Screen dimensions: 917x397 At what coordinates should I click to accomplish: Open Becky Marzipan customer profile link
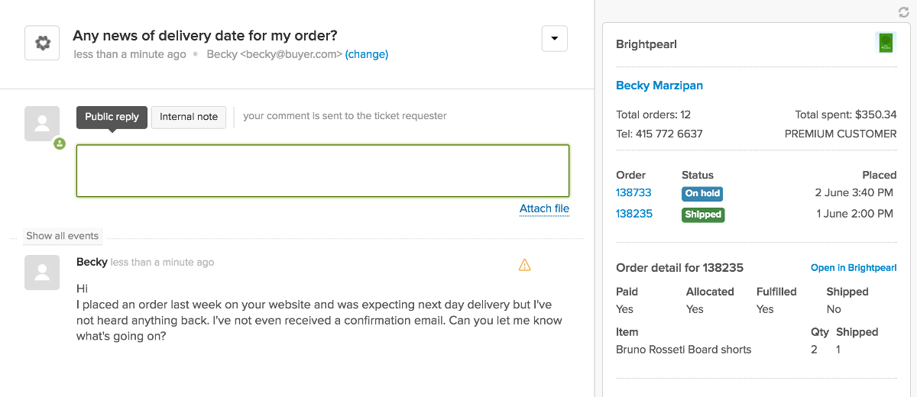(x=659, y=86)
